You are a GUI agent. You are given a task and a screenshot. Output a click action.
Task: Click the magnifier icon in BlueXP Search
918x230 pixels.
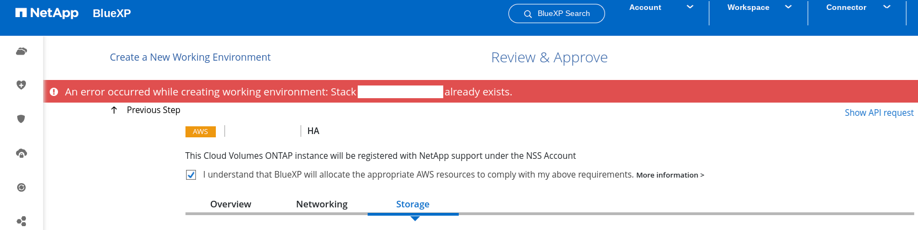coord(528,14)
